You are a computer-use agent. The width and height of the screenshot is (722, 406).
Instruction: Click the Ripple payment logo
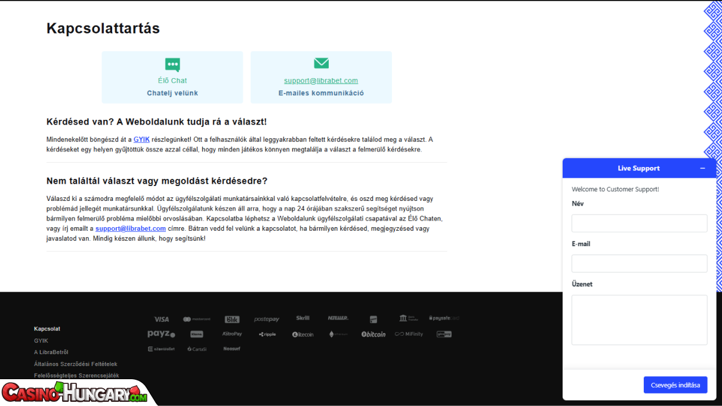point(267,334)
